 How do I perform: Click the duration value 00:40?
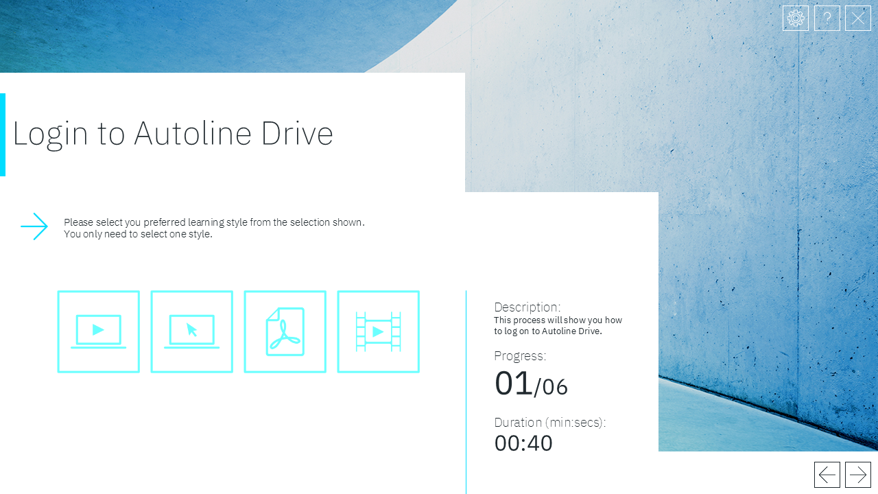523,443
